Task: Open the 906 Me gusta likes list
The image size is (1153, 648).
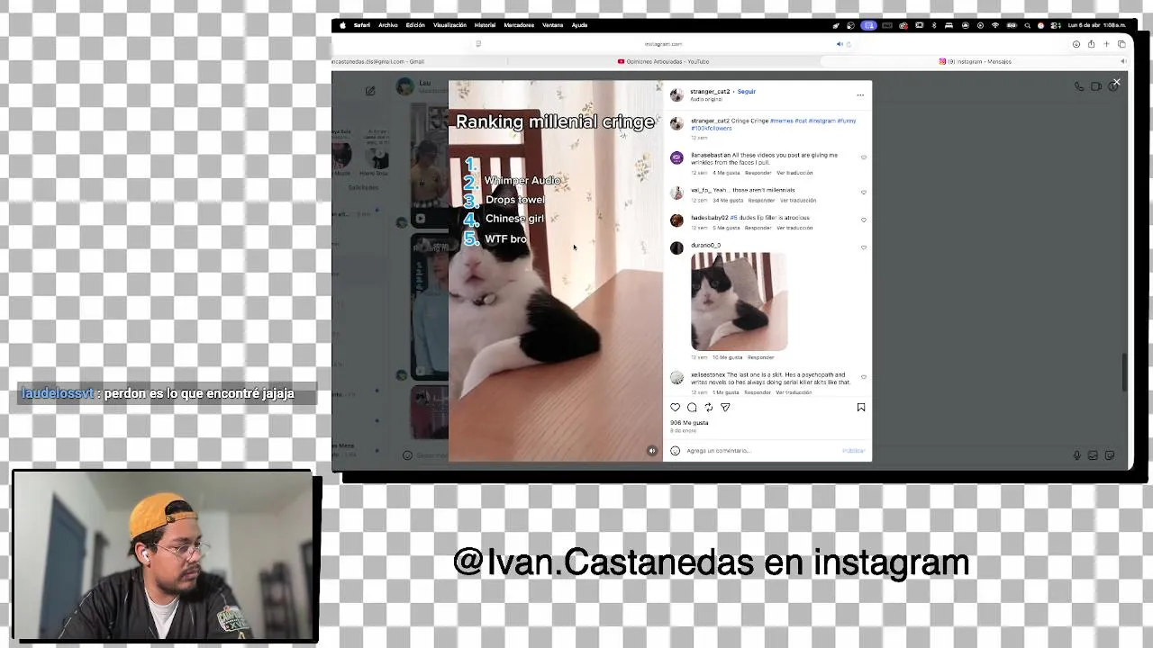Action: point(689,423)
